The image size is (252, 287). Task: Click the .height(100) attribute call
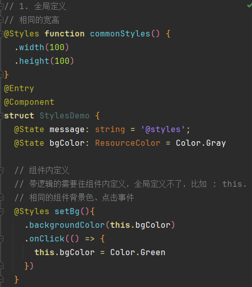coord(44,61)
